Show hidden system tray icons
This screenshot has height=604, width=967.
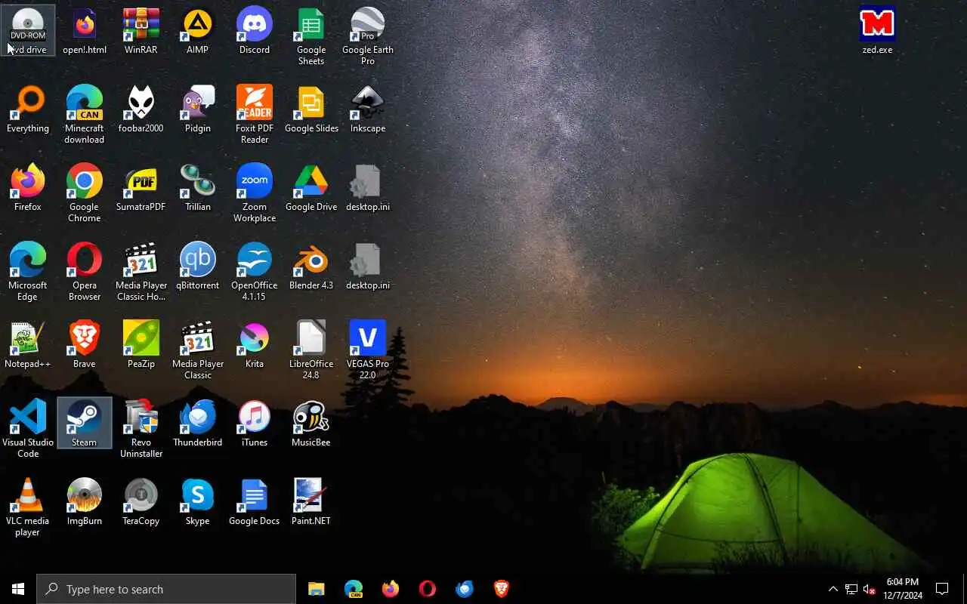[x=833, y=589]
